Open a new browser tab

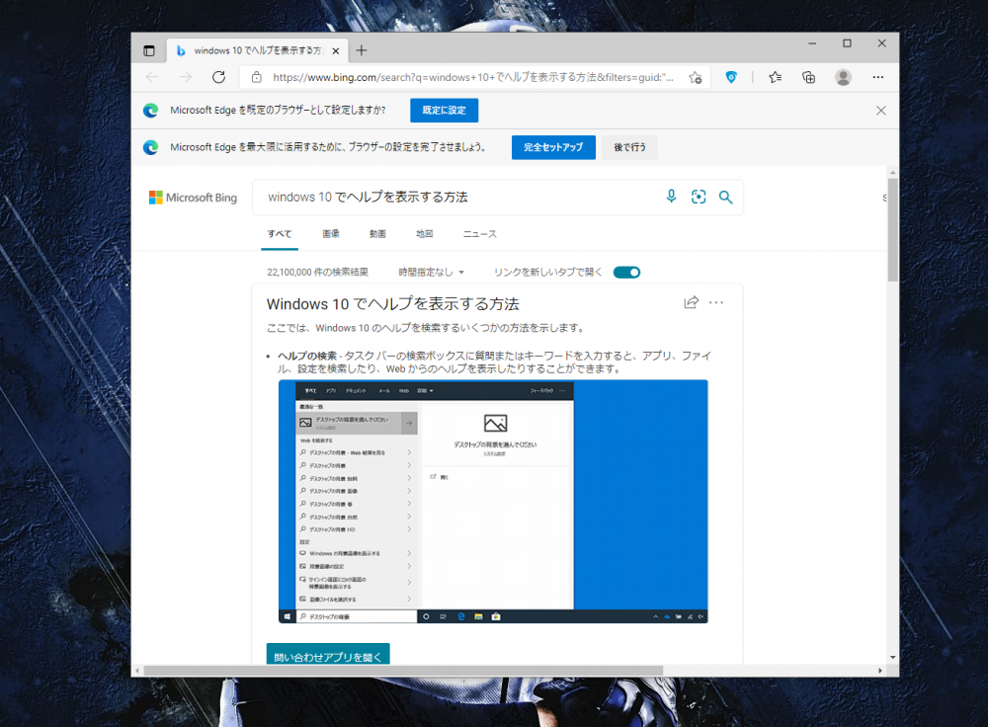pos(361,50)
